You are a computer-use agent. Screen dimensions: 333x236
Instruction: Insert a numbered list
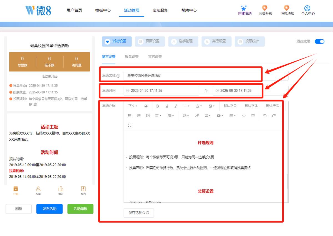pyautogui.click(x=139, y=116)
